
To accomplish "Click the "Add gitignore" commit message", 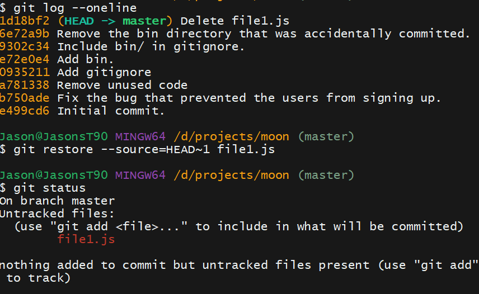I will coord(104,73).
